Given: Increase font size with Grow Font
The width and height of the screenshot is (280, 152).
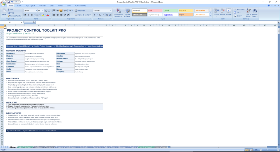Looking at the screenshot, I should (x=46, y=11).
